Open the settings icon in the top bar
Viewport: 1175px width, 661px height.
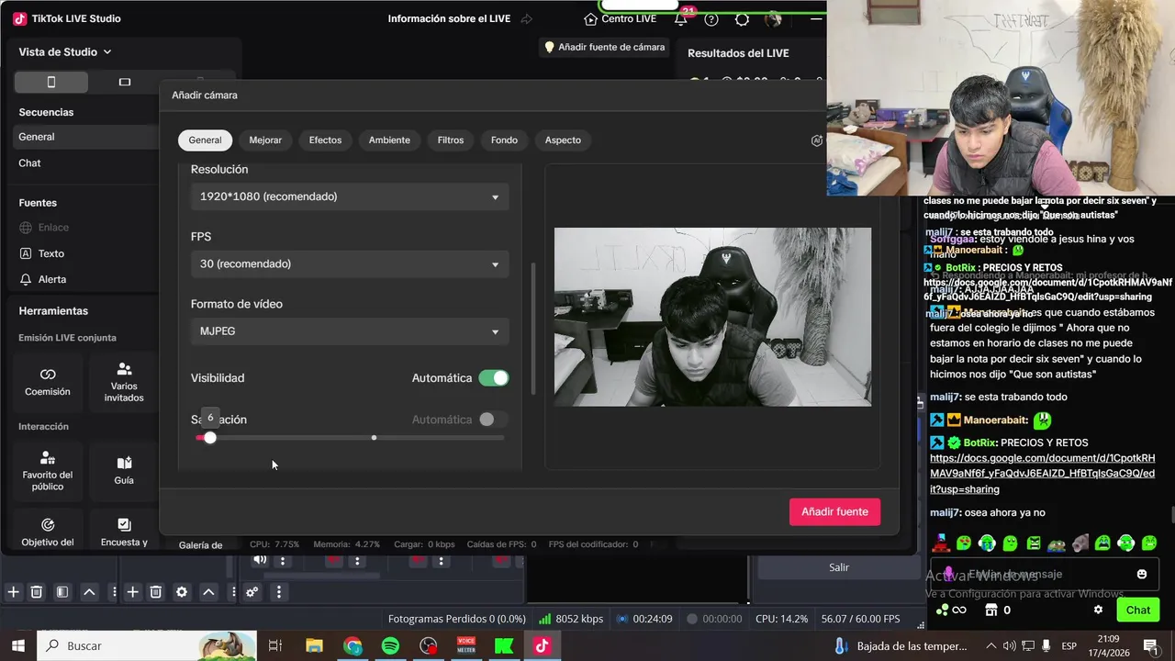pyautogui.click(x=742, y=19)
